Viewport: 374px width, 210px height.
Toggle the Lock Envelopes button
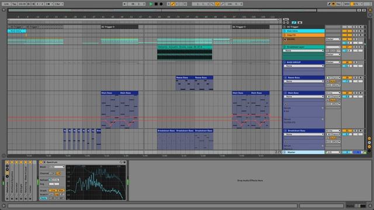[300, 22]
